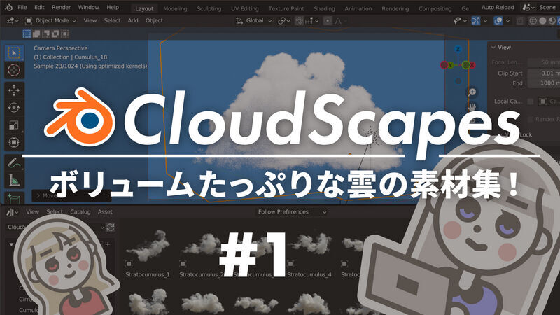Set selection mode to Intersect
The height and width of the screenshot is (315, 560).
64,34
